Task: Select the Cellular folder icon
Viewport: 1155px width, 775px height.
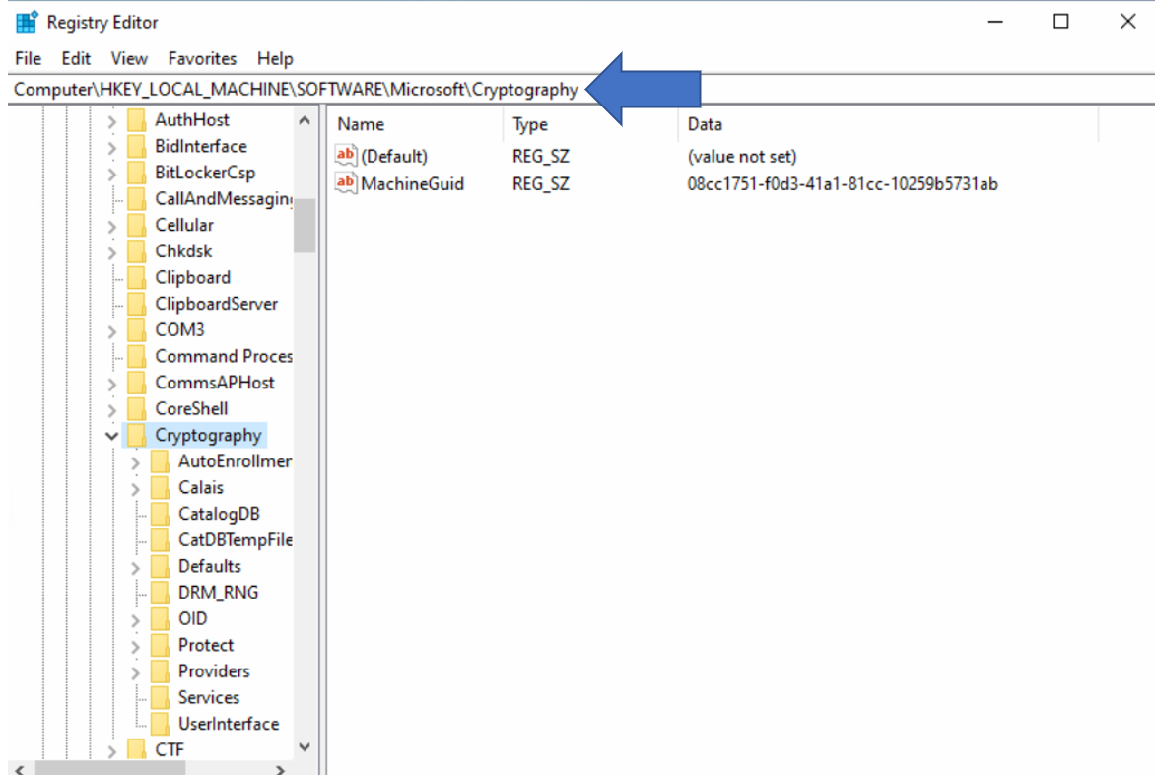Action: [136, 226]
